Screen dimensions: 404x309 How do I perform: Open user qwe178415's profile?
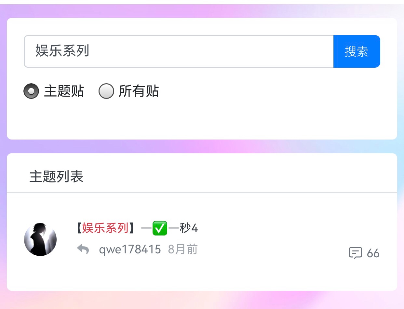pyautogui.click(x=130, y=249)
